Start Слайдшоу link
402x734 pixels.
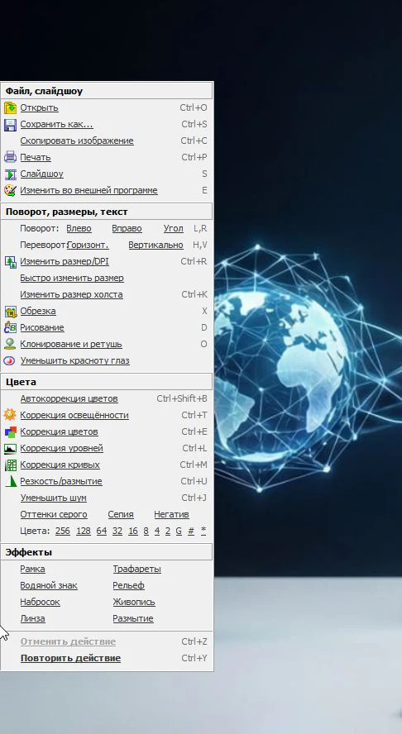click(41, 174)
